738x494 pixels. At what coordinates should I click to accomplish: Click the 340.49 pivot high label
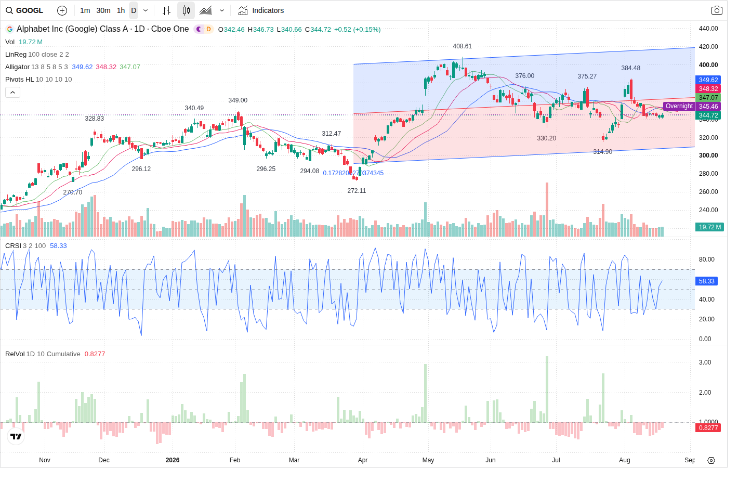coord(194,108)
